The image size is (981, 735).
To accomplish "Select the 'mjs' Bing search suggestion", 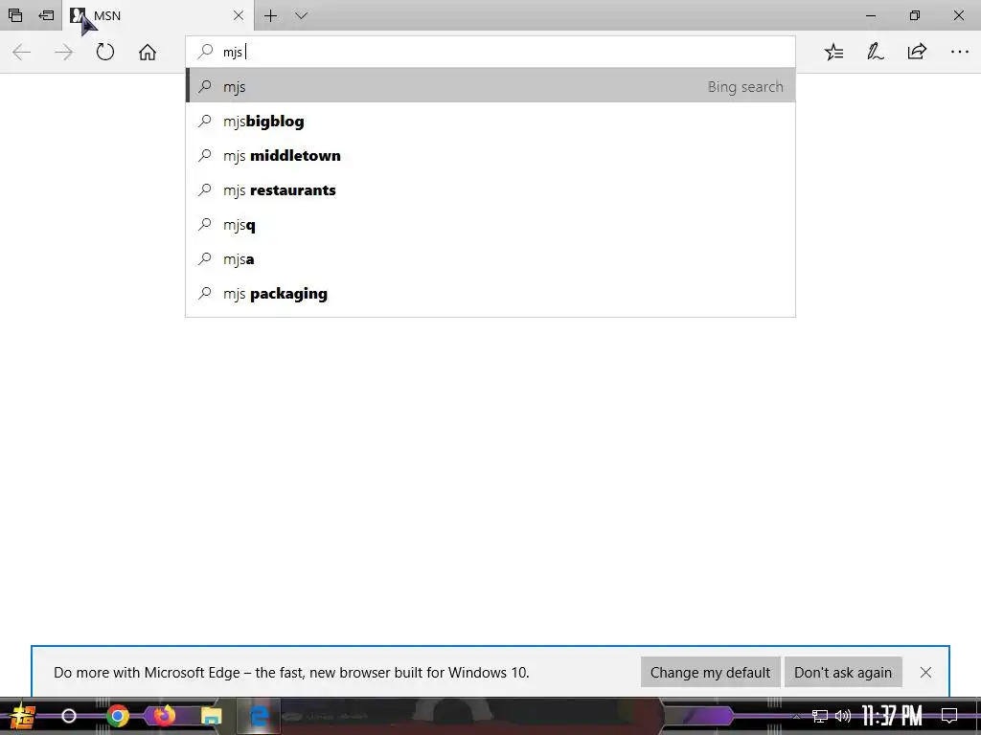I will [490, 86].
